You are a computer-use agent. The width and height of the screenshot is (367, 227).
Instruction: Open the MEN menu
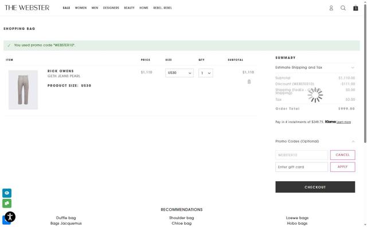pyautogui.click(x=95, y=8)
